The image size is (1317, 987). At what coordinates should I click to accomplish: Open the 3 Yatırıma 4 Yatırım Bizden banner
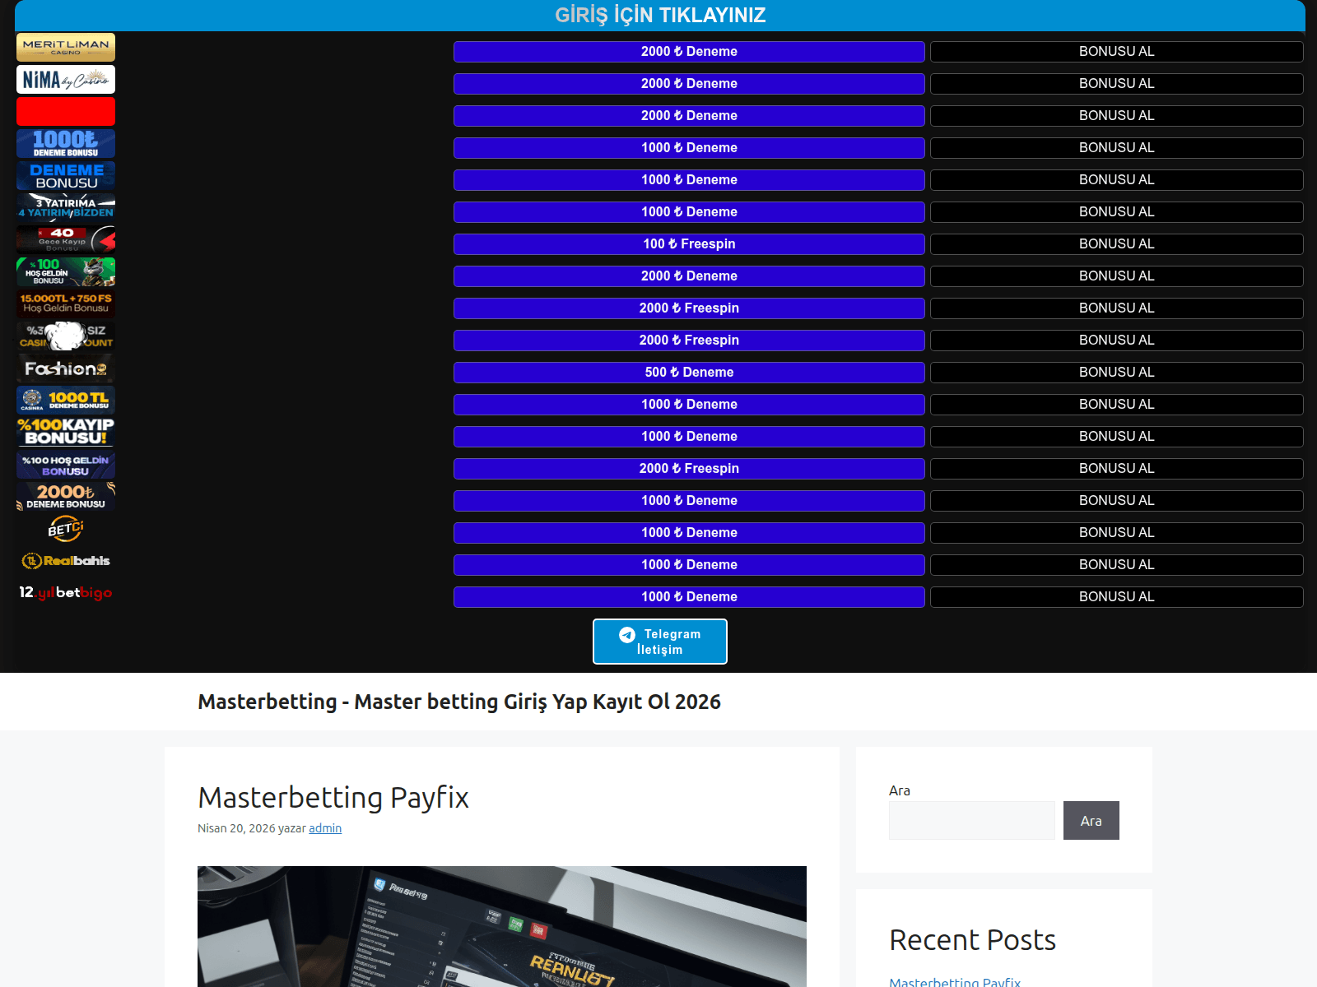coord(66,207)
